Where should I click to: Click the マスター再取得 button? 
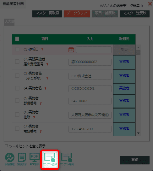47,14
